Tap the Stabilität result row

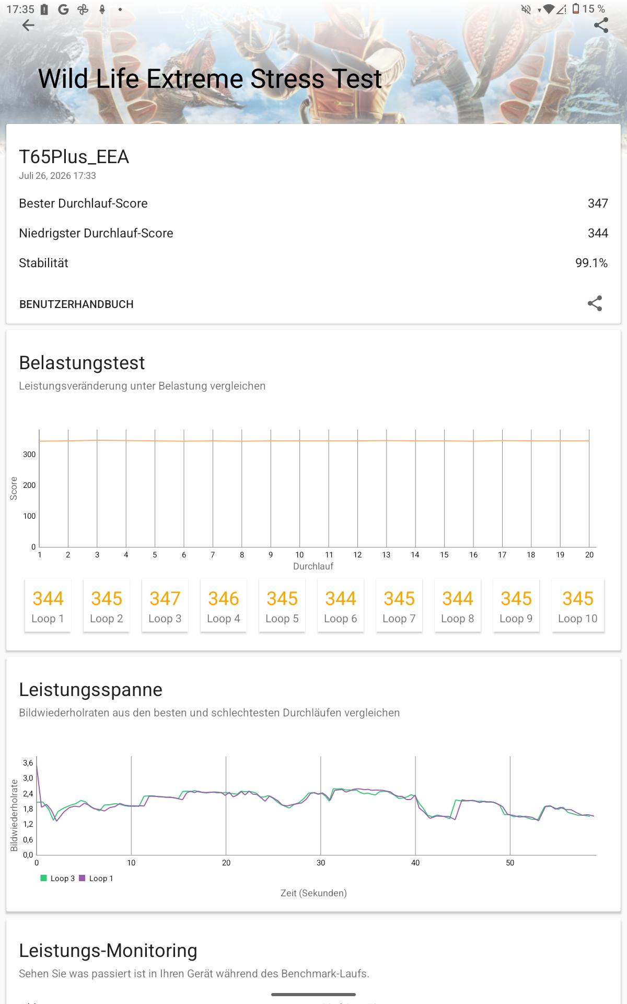click(x=313, y=263)
